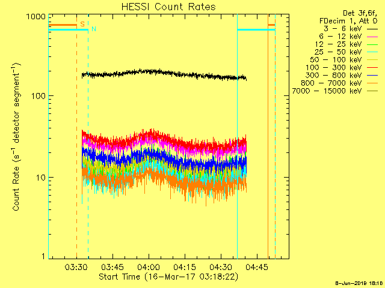Image resolution: width=385 pixels, height=288 pixels.
Task: Click the '10' y-axis tick label
Action: (41, 178)
